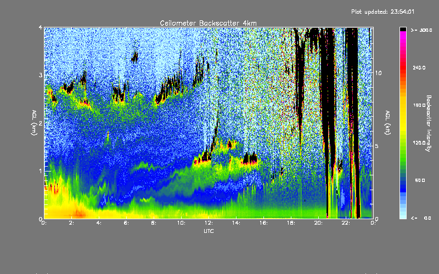Click the 'AGL (km)' axis label

pos(34,123)
